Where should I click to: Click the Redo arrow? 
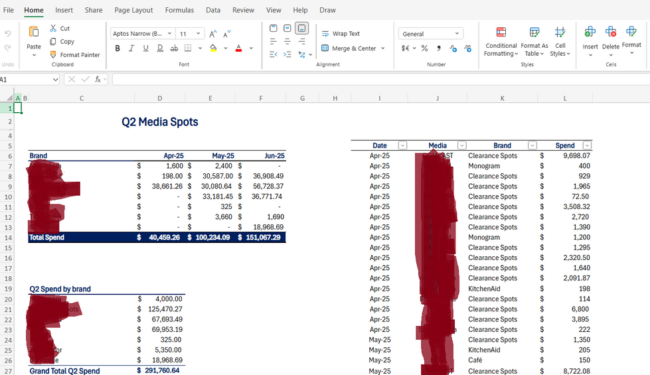8,48
